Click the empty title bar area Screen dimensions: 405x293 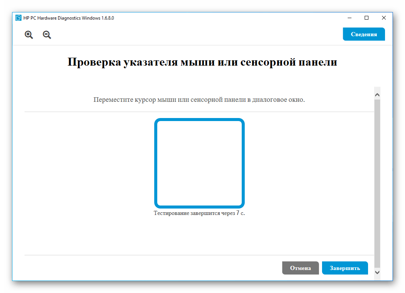(x=226, y=18)
